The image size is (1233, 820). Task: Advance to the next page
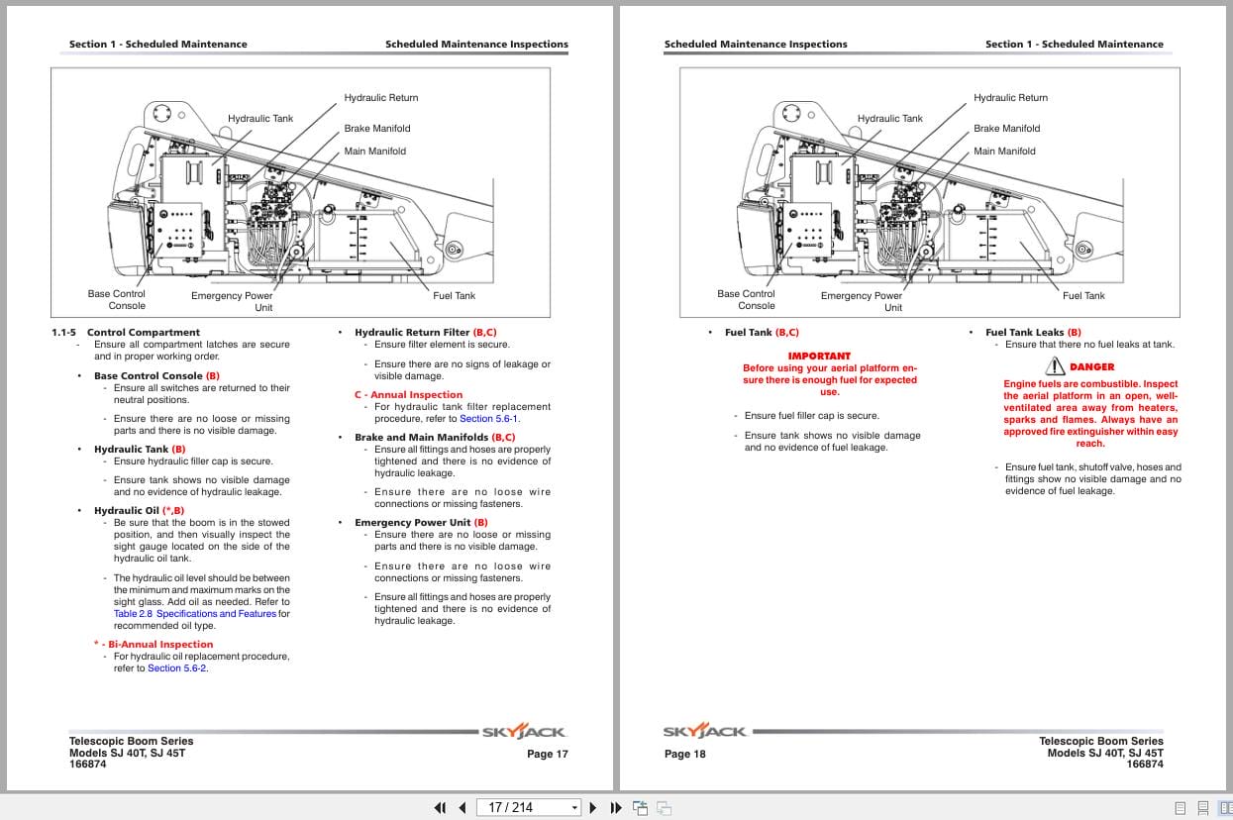tap(592, 808)
